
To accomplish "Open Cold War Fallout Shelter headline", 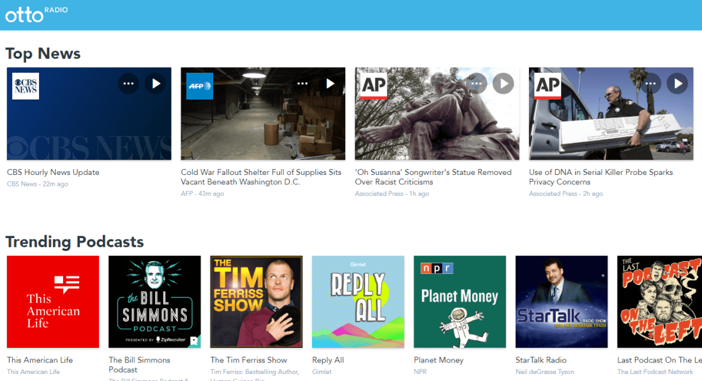I will 261,177.
